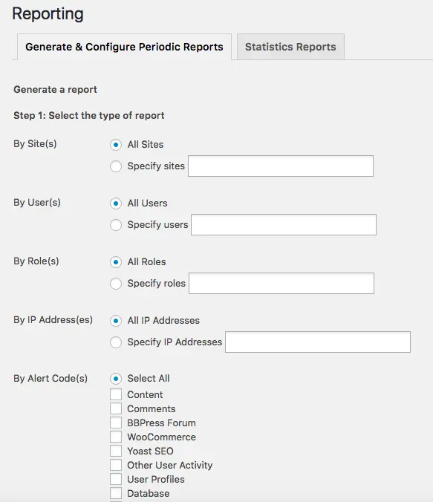Open the Generate & Configure Periodic Reports tab
433x502 pixels.
124,47
